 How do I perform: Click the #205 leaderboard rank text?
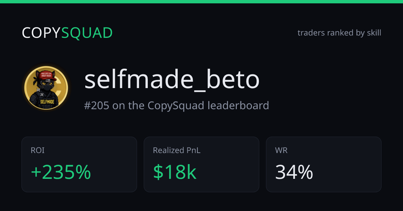[x=177, y=105]
